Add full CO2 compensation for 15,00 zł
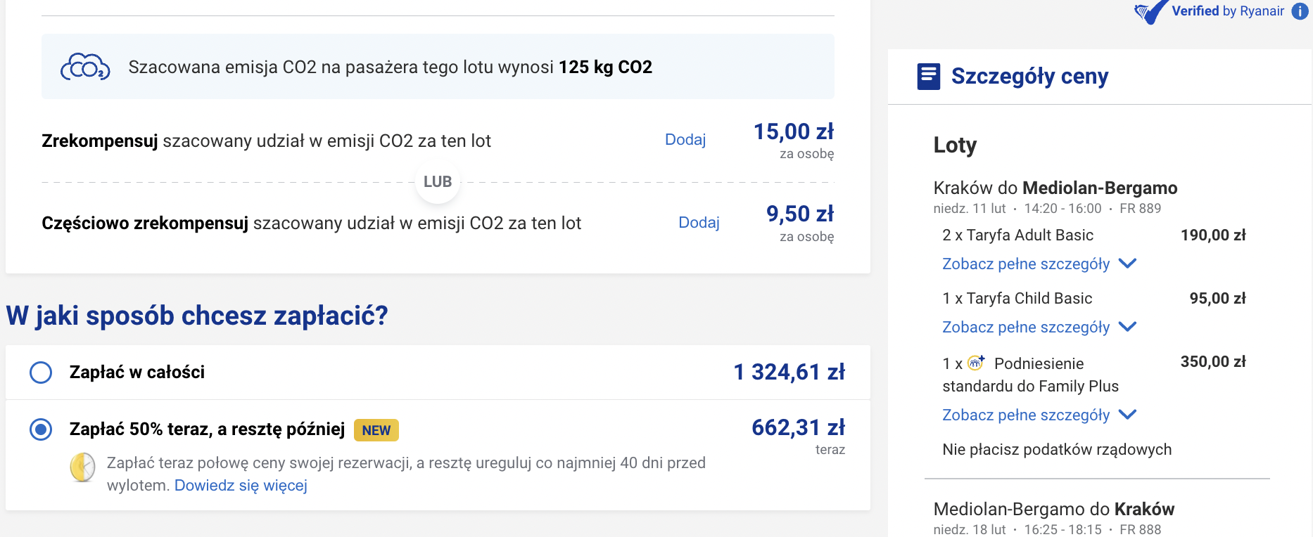 coord(685,140)
